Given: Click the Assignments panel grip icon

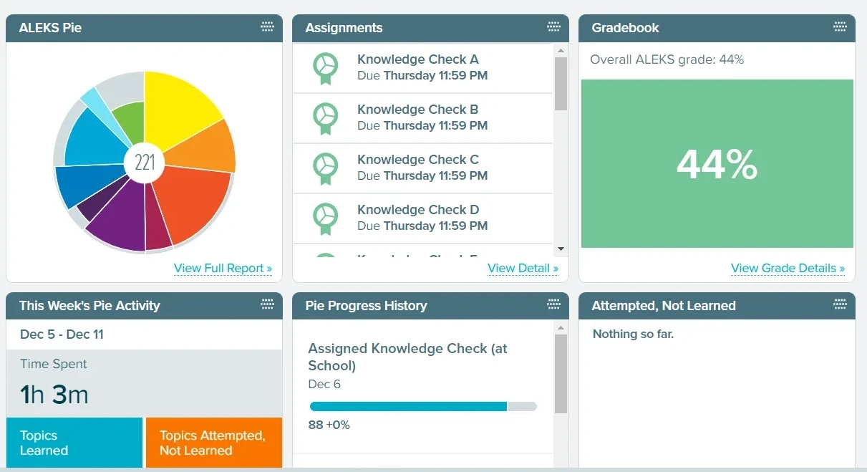Looking at the screenshot, I should click(x=553, y=27).
